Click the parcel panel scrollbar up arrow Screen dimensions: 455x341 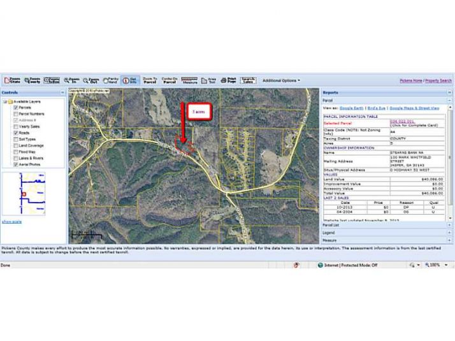point(450,107)
